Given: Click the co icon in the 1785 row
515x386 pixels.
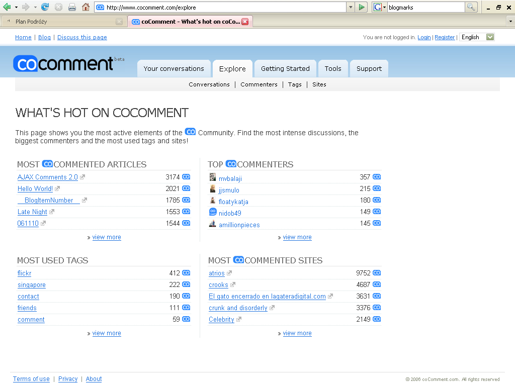Looking at the screenshot, I should coord(186,200).
